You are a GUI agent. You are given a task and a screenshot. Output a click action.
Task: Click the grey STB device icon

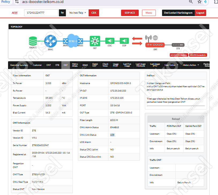[x=178, y=45]
